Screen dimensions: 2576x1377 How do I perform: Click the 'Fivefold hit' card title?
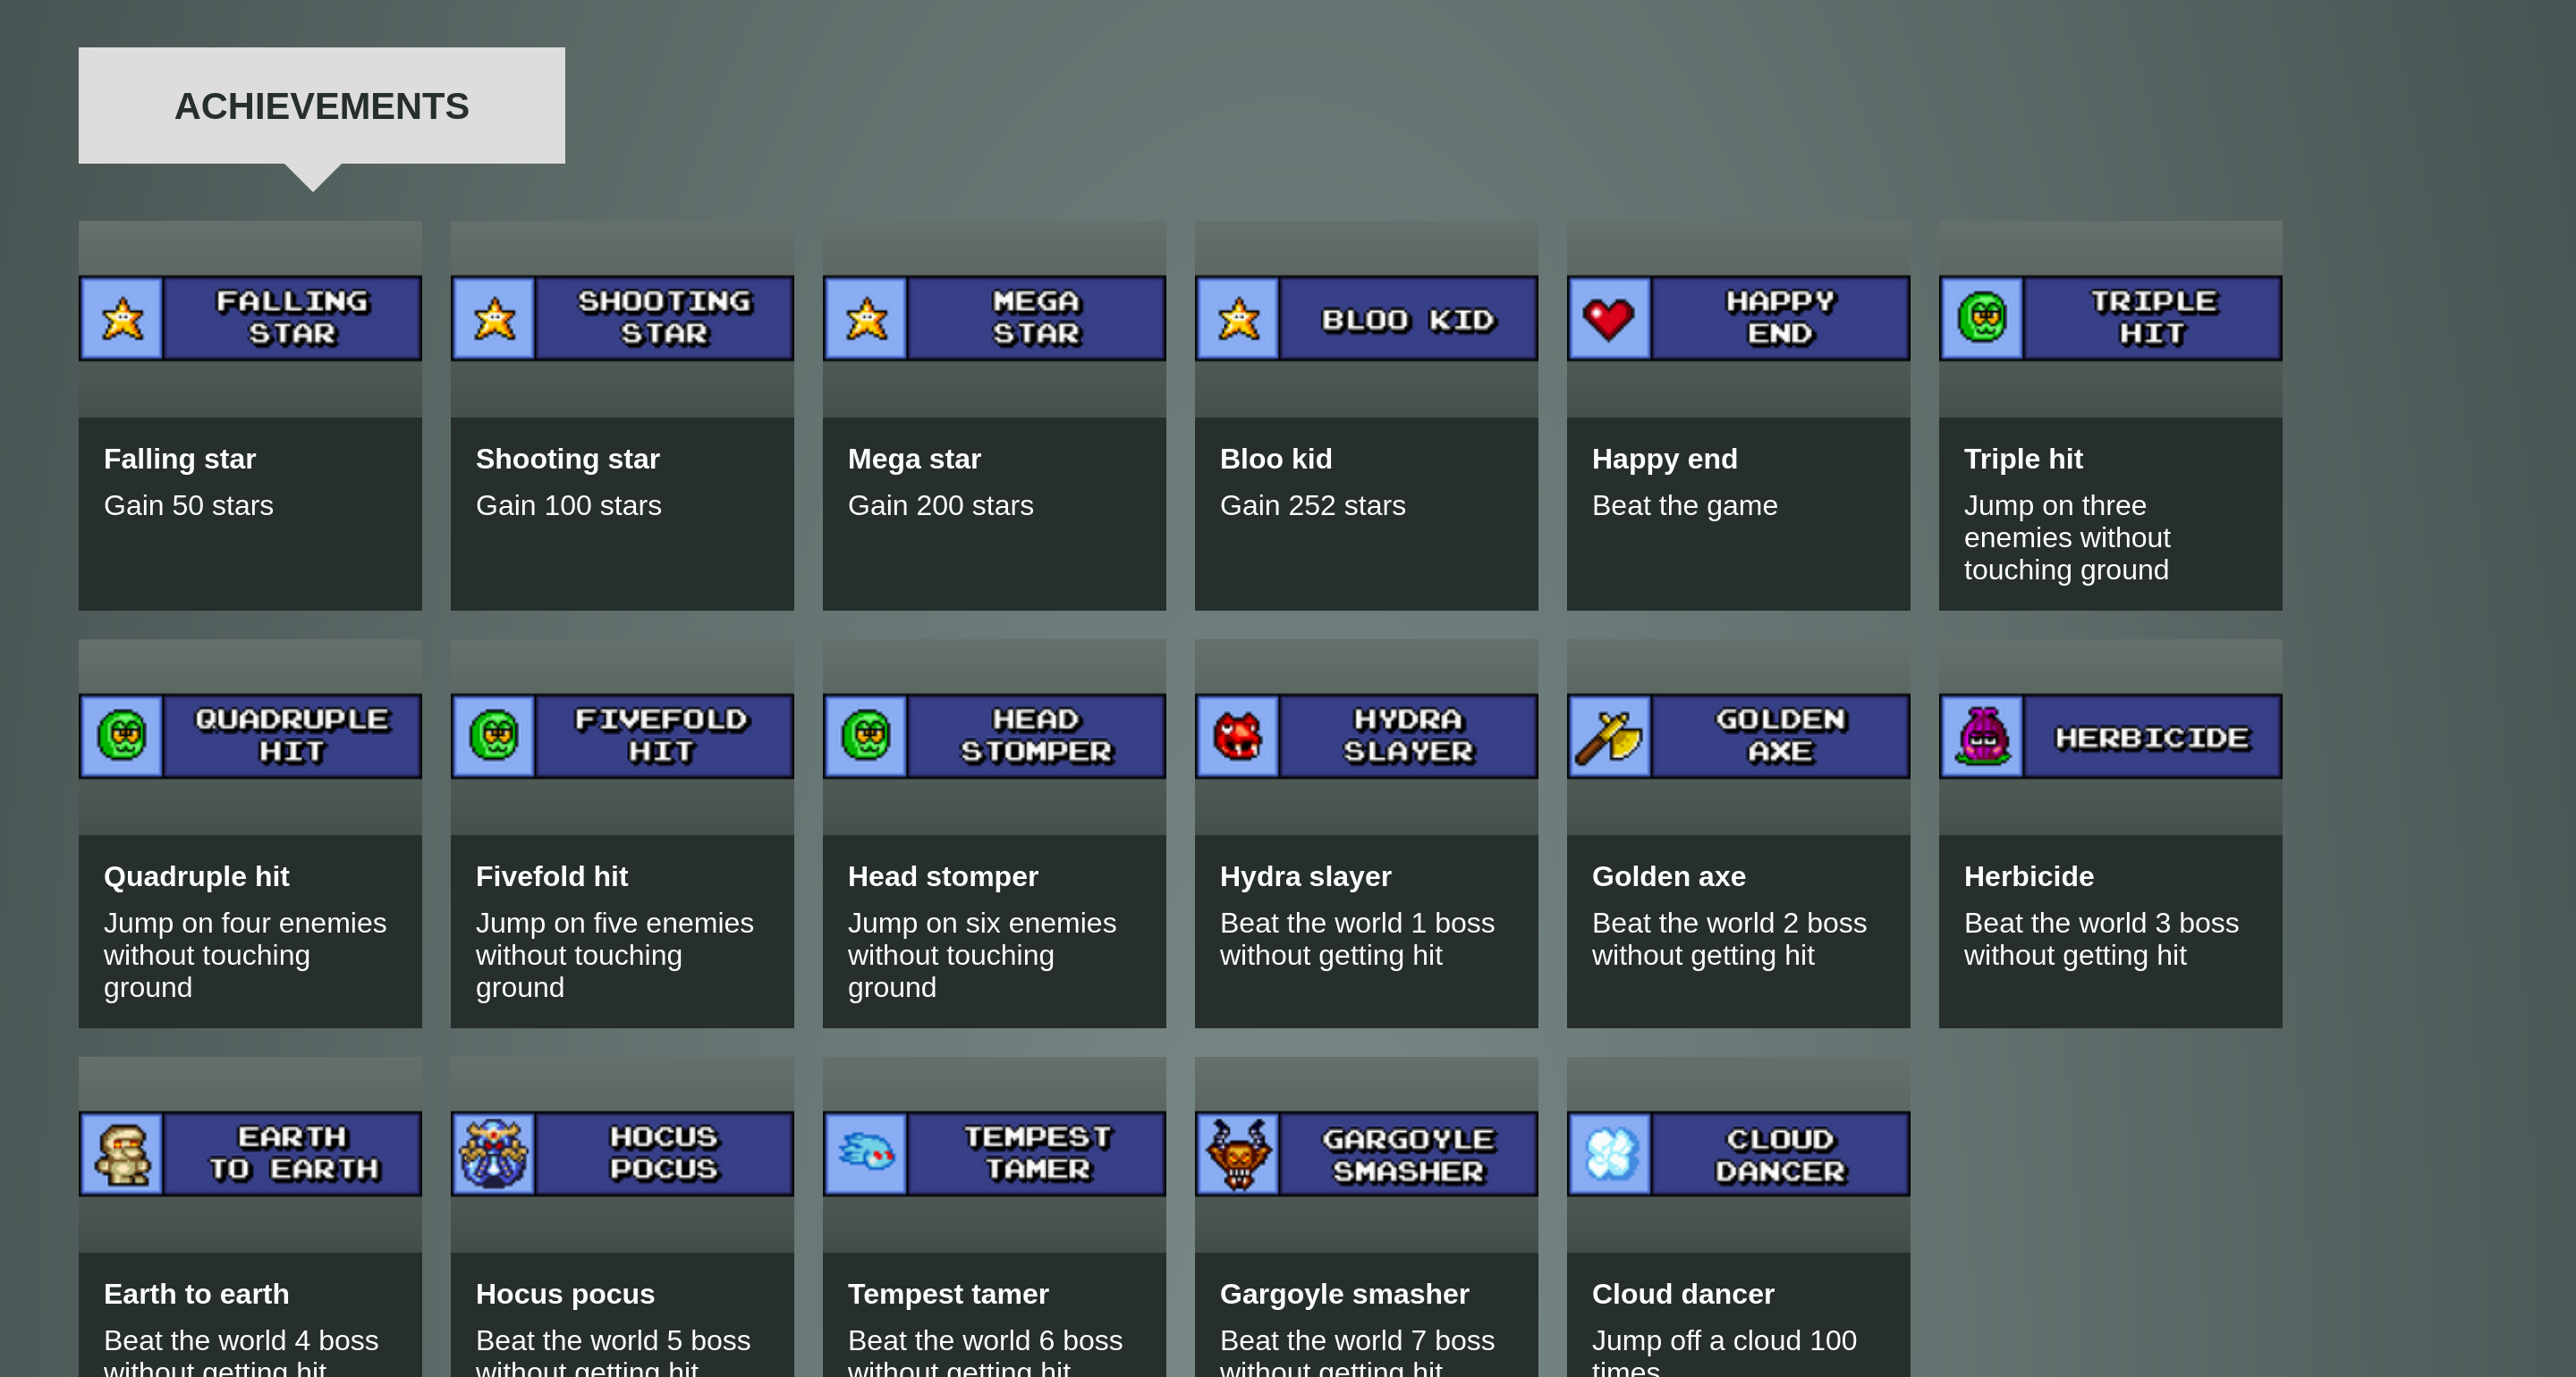[551, 877]
